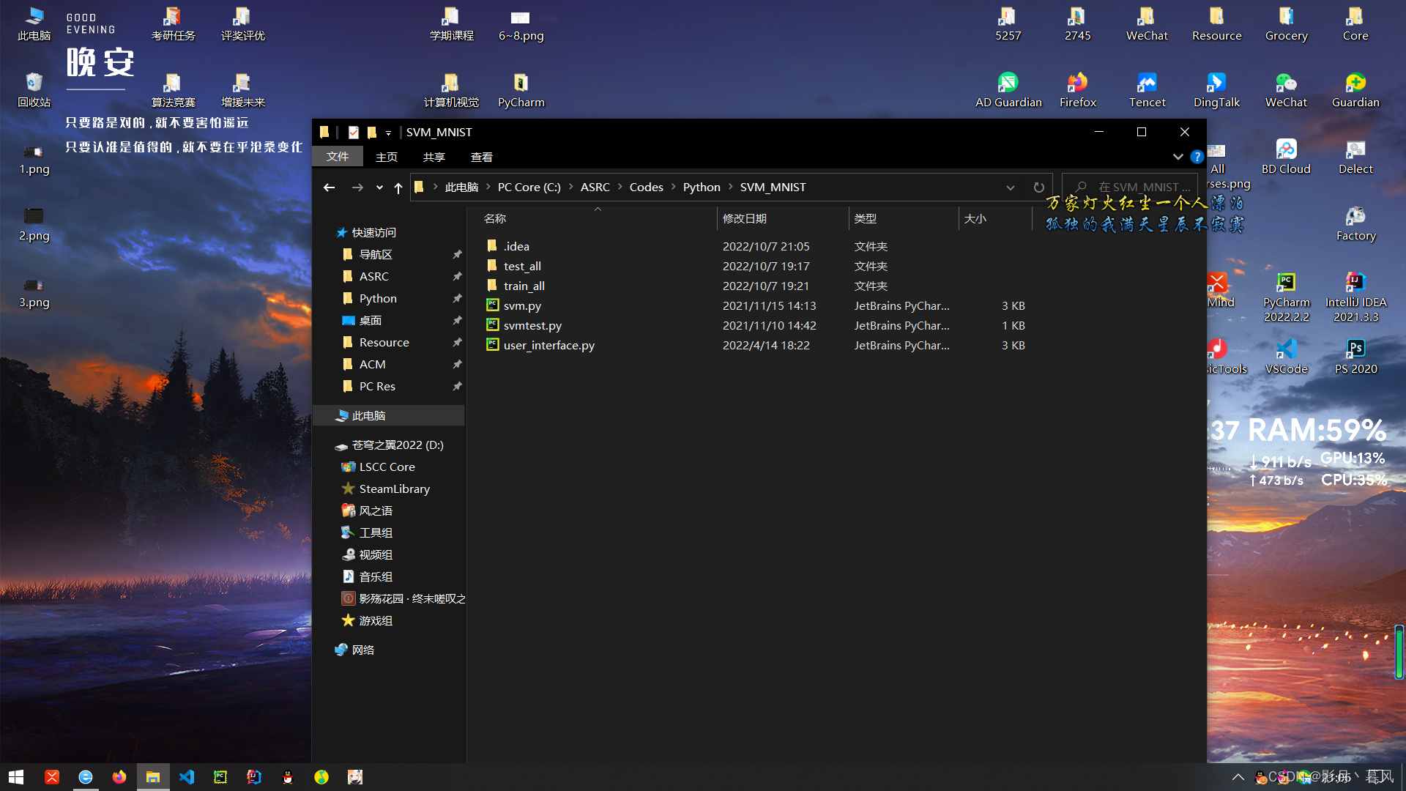Open Tencet desktop shortcut
The image size is (1406, 791).
[x=1147, y=90]
